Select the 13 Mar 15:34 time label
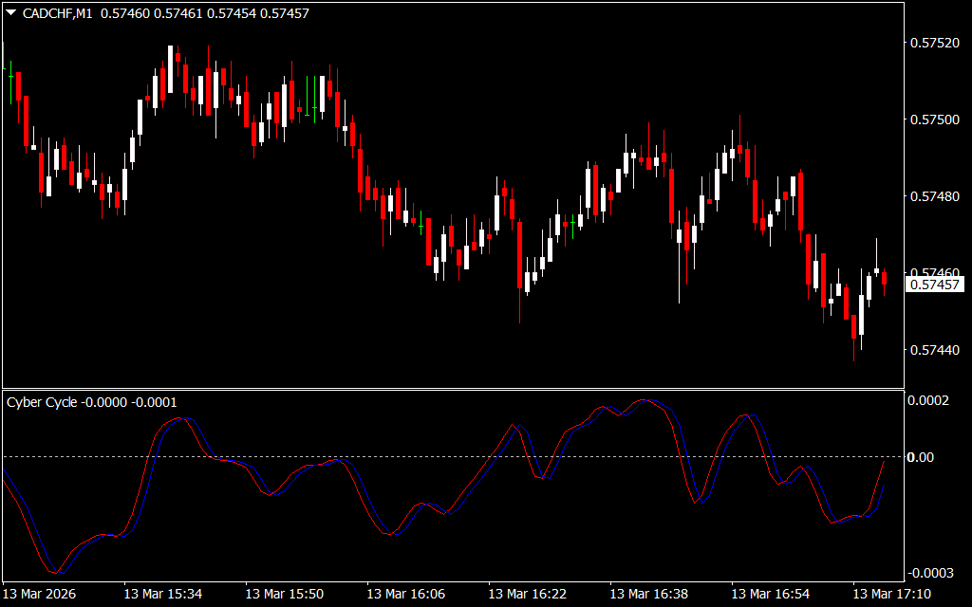The image size is (972, 607). 162,594
